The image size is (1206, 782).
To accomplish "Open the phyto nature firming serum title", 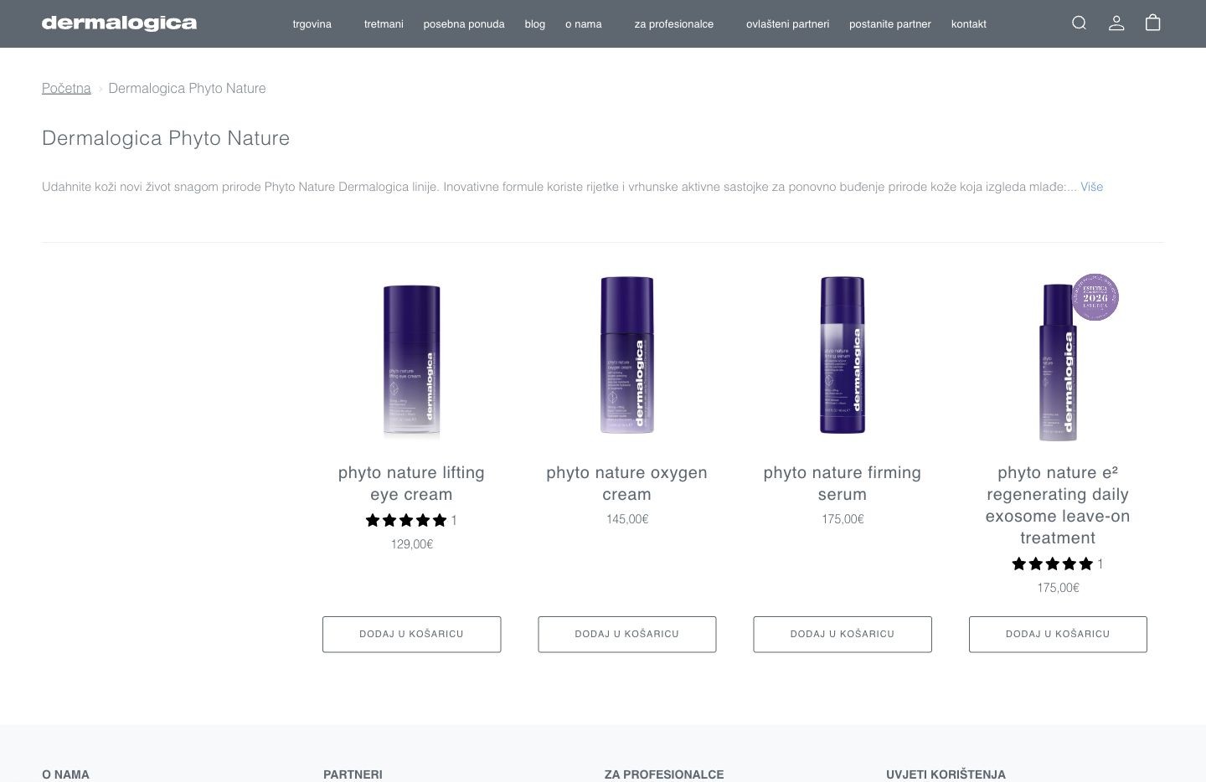I will 843,483.
